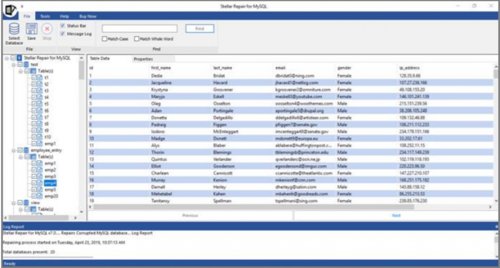Click the quick access toolbar dropdown arrow
This screenshot has height=268, width=500.
(22, 6)
